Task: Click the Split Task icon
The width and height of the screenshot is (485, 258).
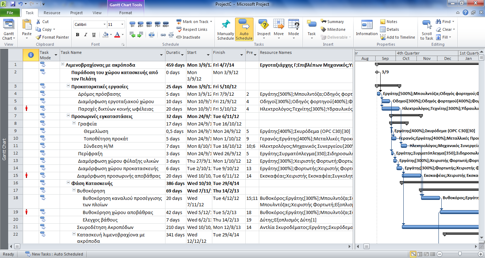Action: click(152, 35)
